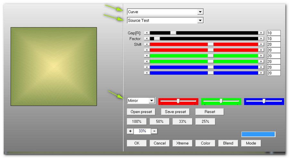Click right arrow of Factor slider
The height and width of the screenshot is (158, 289).
click(261, 39)
